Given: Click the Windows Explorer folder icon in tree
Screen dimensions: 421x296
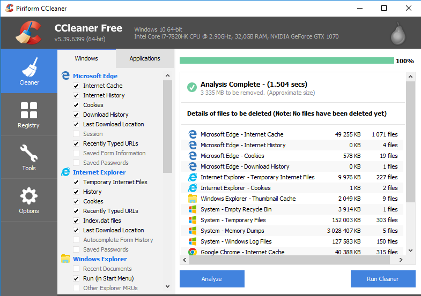Looking at the screenshot, I should point(65,259).
